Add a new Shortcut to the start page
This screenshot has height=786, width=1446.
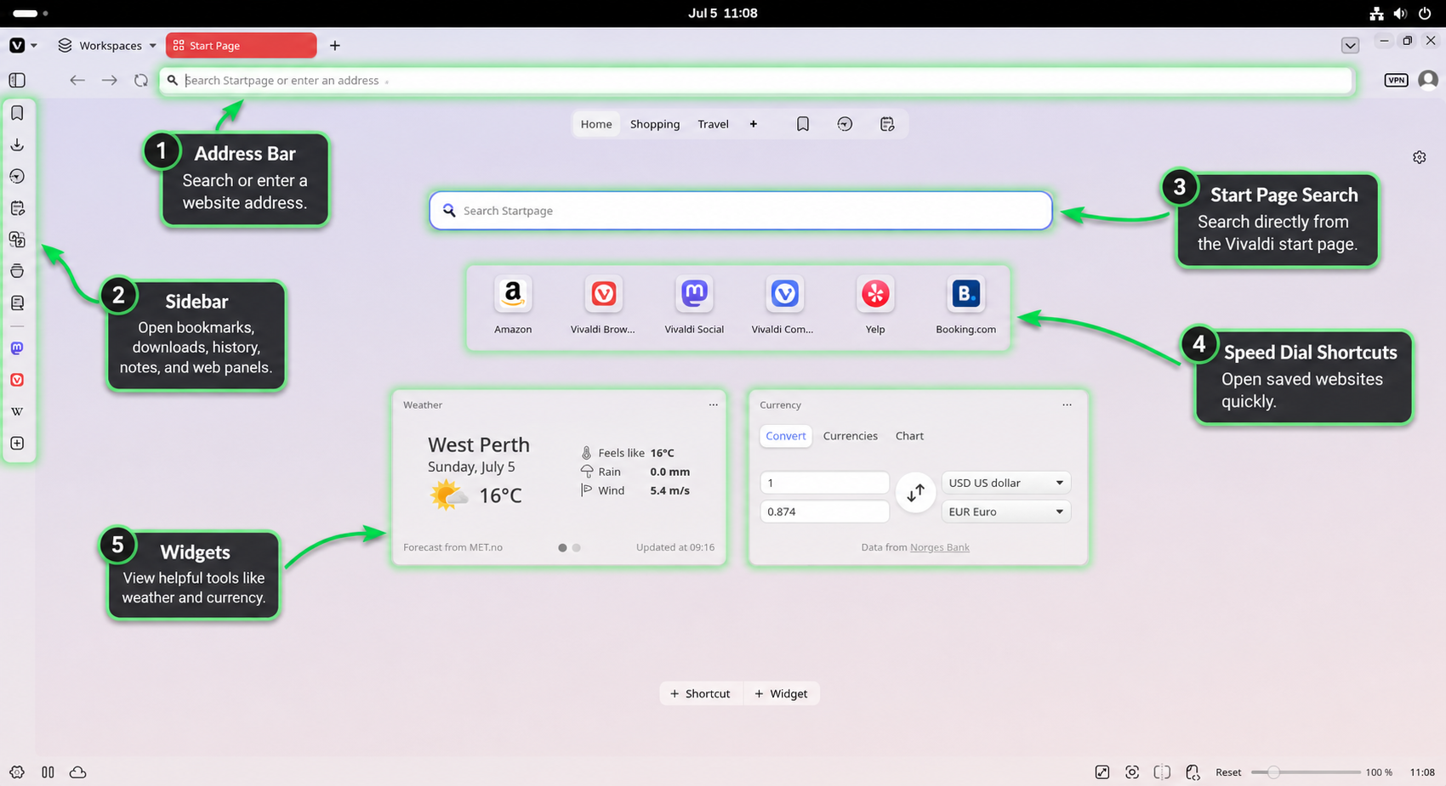[701, 693]
